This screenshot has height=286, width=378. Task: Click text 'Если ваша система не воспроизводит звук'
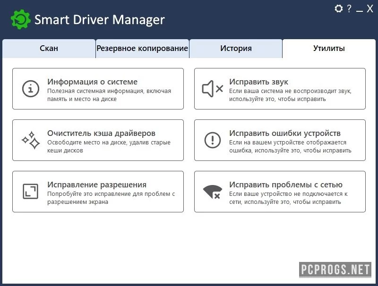pos(290,91)
